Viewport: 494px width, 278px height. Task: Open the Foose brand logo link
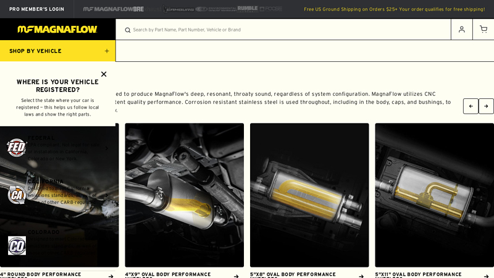coord(271,9)
